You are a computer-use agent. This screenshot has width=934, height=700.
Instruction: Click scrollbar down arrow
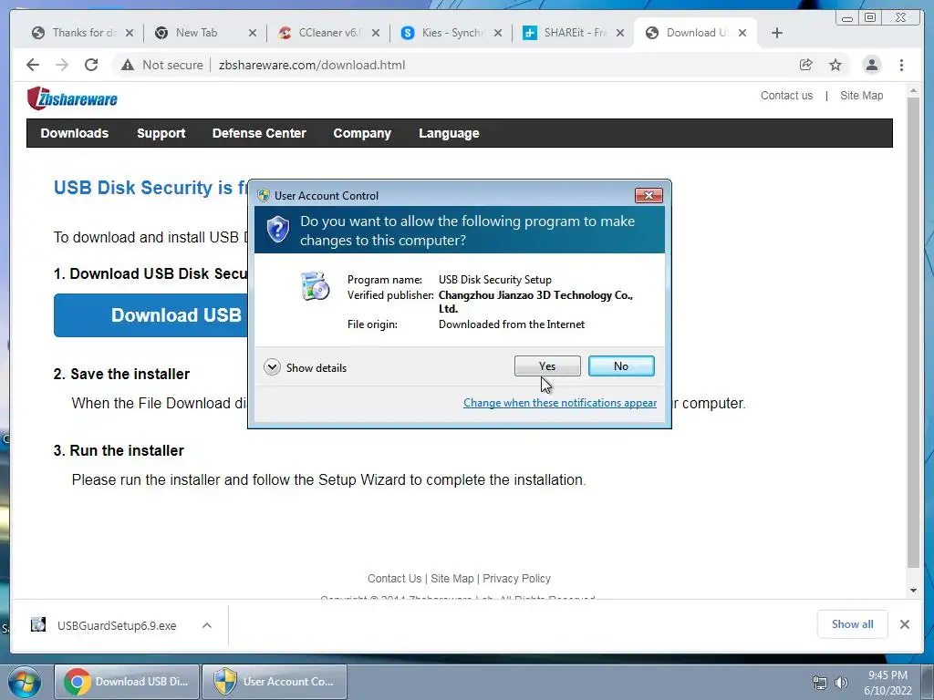point(913,591)
